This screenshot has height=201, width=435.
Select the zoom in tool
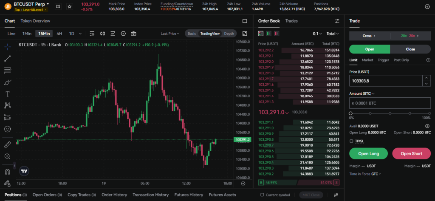pyautogui.click(x=8, y=156)
